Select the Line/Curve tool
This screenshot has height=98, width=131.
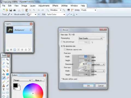7,89
